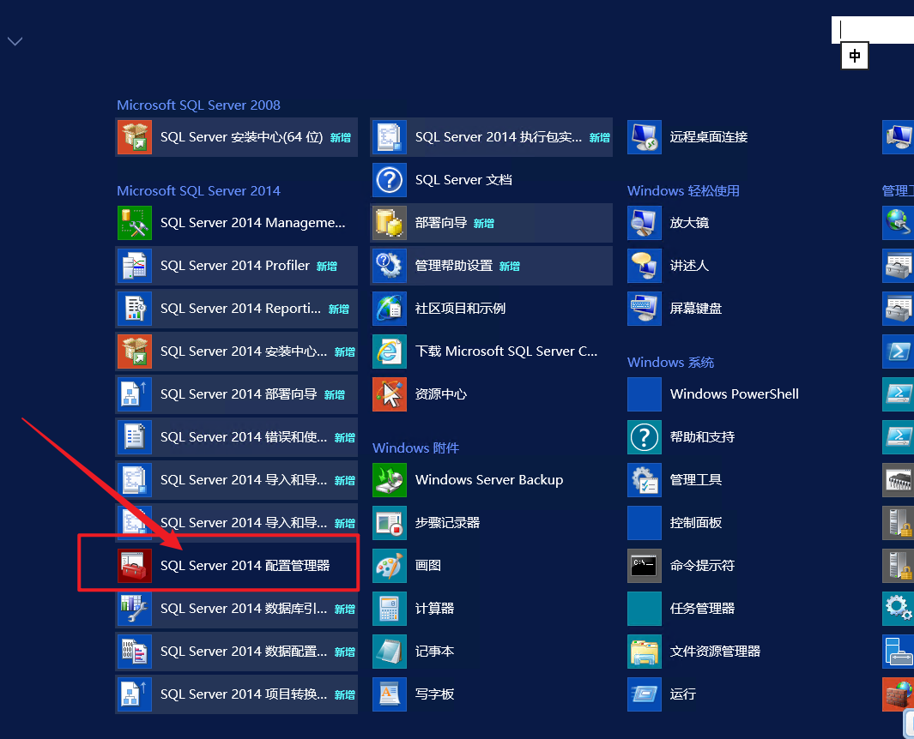Launch 记事本
The height and width of the screenshot is (739, 914).
tap(438, 652)
